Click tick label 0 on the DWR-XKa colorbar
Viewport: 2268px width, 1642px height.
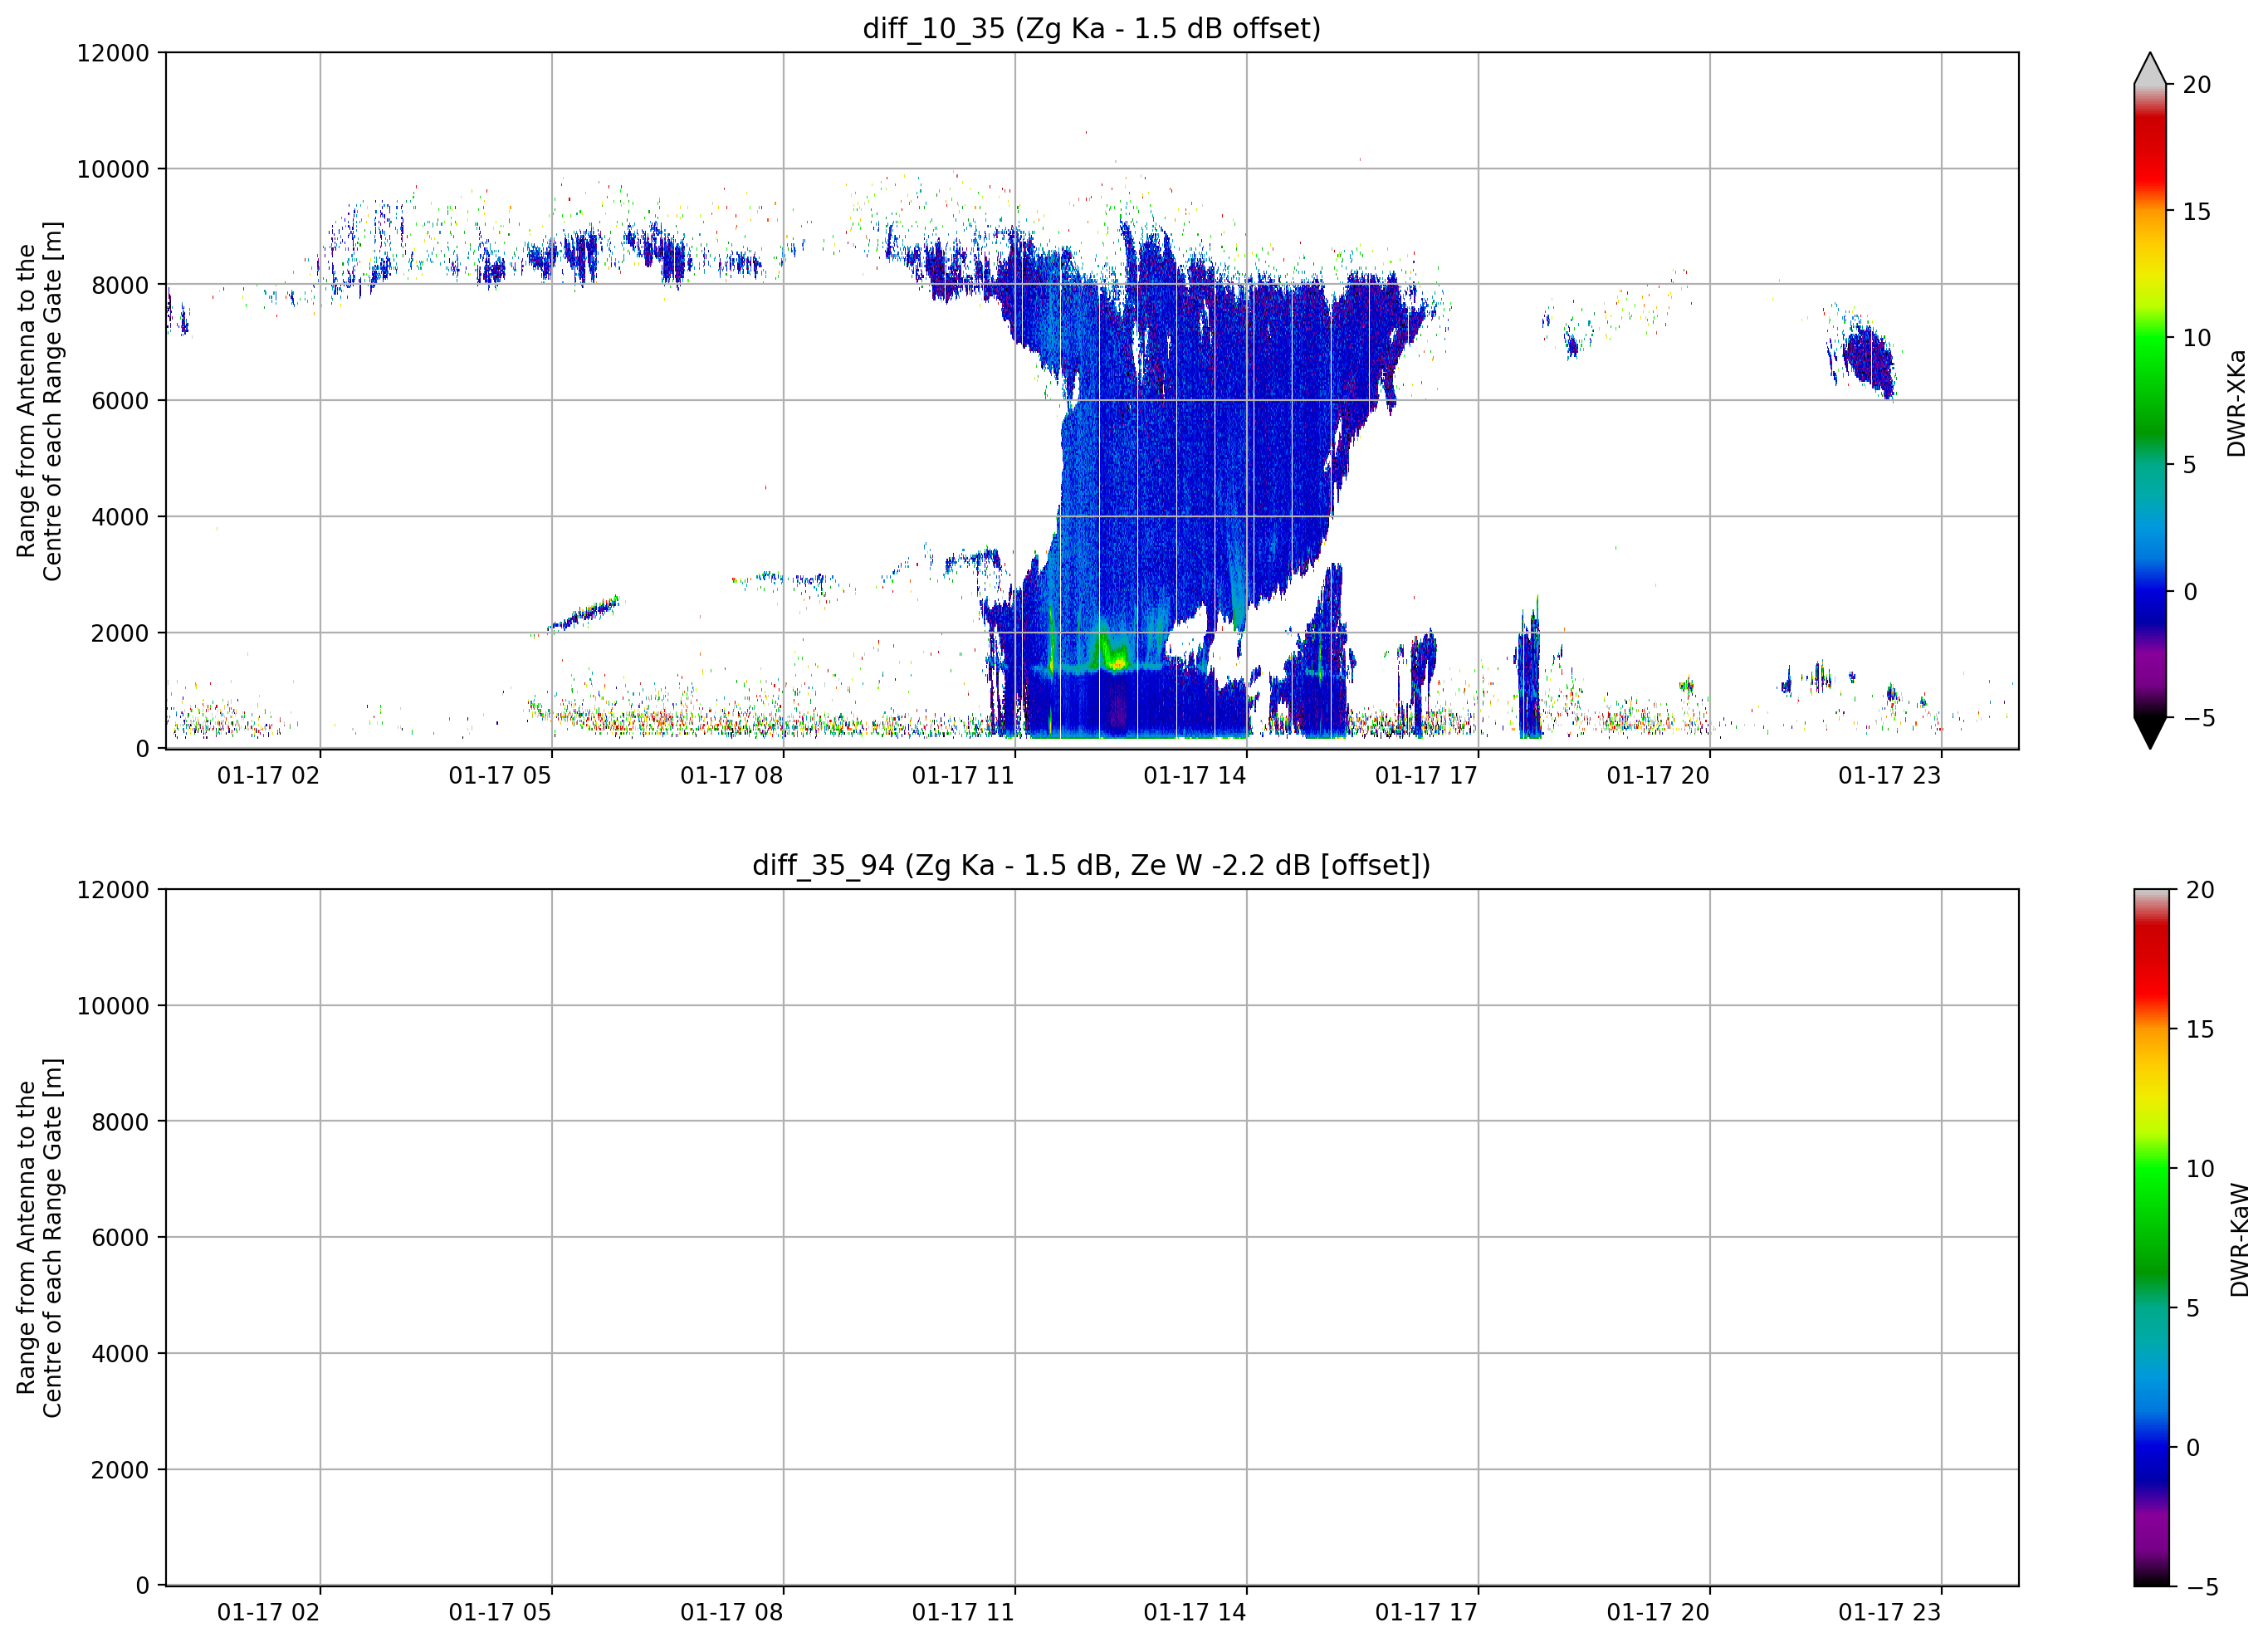pyautogui.click(x=2190, y=592)
